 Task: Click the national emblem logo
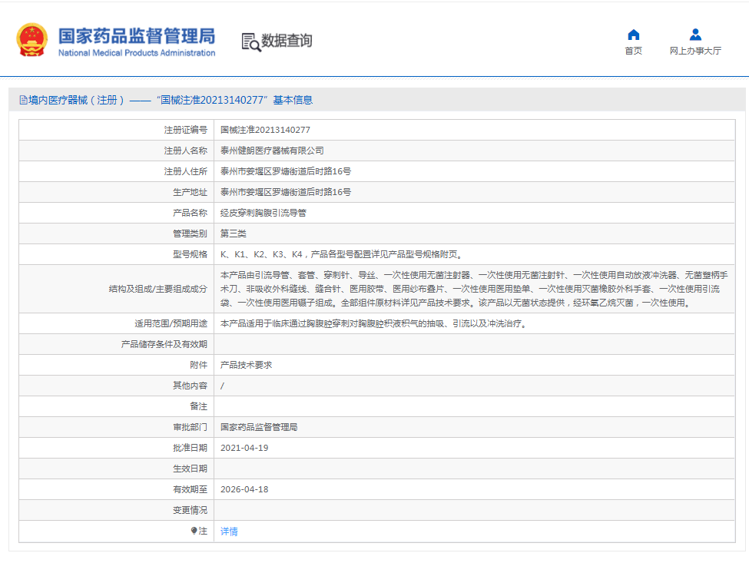32,40
